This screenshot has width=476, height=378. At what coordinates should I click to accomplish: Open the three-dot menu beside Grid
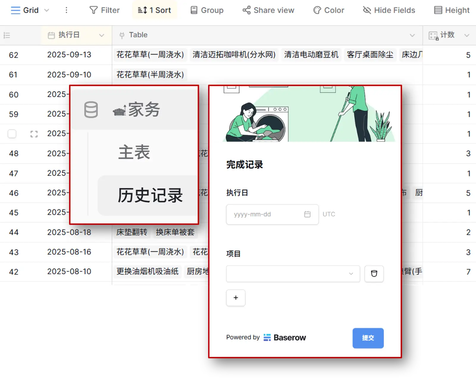click(x=67, y=10)
